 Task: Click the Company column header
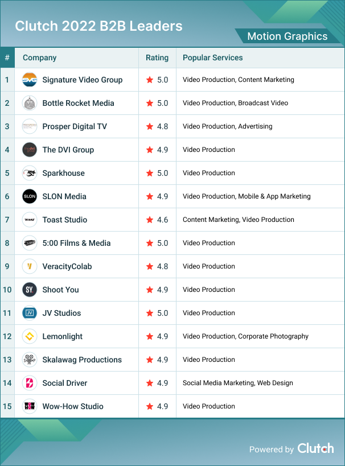coord(39,57)
